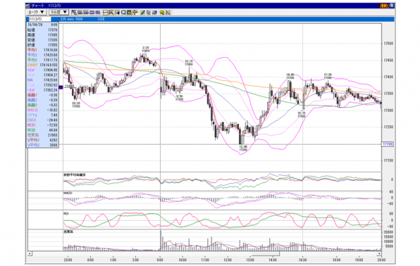420x266 pixels.
Task: Click the chart line style icon
Action: (x=106, y=12)
